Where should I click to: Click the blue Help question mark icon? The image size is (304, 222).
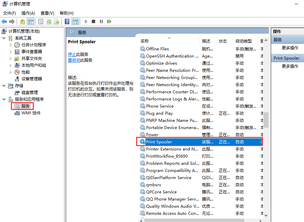(67, 21)
